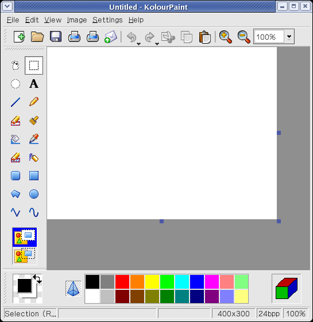Select the Rectangular Selection tool
Viewport: 313px width, 322px height.
[x=34, y=65]
